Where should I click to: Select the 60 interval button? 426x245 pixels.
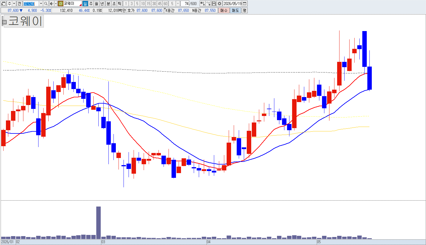tap(165, 4)
